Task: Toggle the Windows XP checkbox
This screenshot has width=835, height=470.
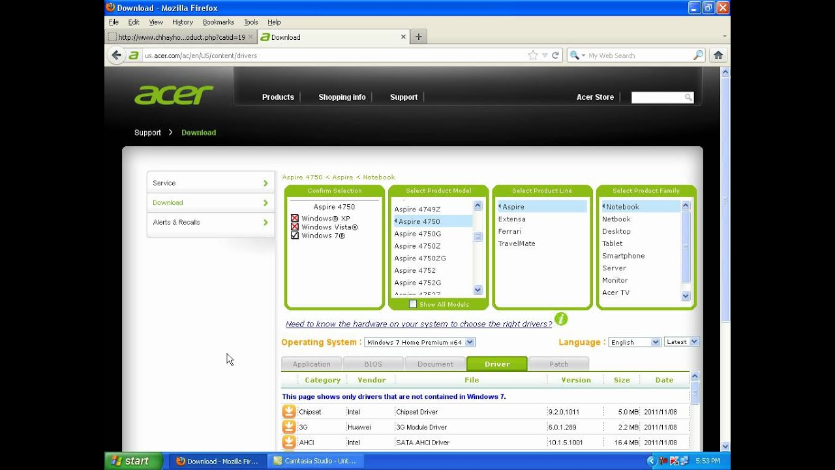Action: pos(294,219)
